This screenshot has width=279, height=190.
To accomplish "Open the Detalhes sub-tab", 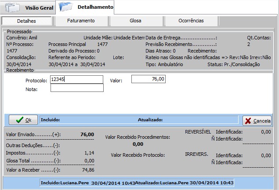I will pos(26,21).
